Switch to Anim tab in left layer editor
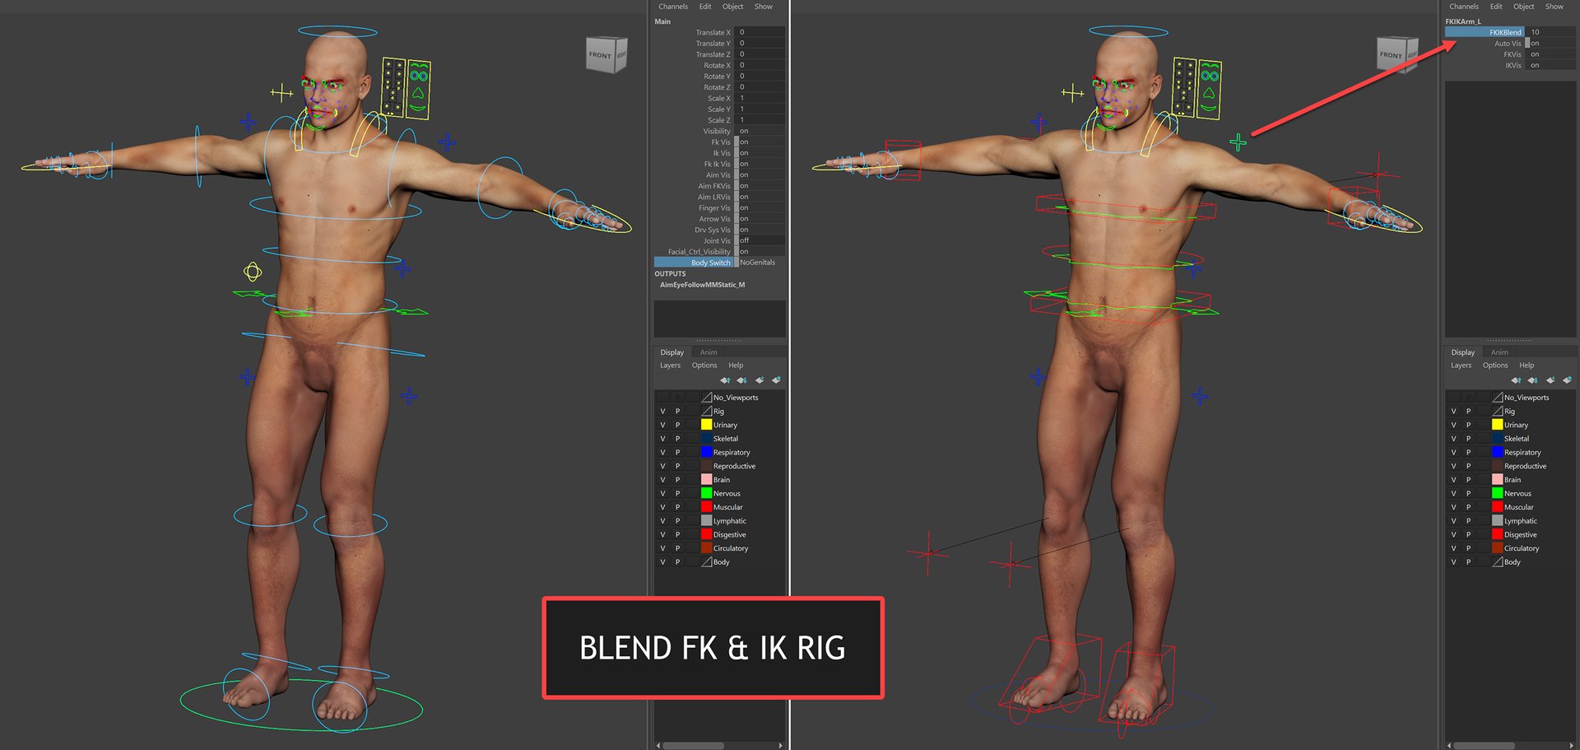The width and height of the screenshot is (1580, 750). pos(709,352)
